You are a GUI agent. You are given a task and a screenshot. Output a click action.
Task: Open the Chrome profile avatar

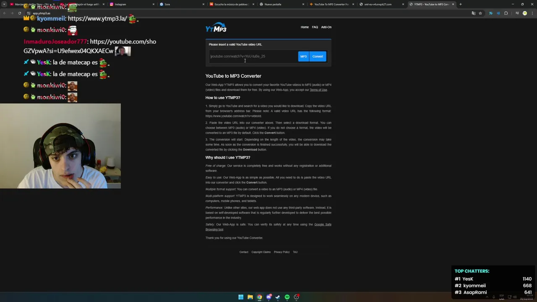coord(525,13)
